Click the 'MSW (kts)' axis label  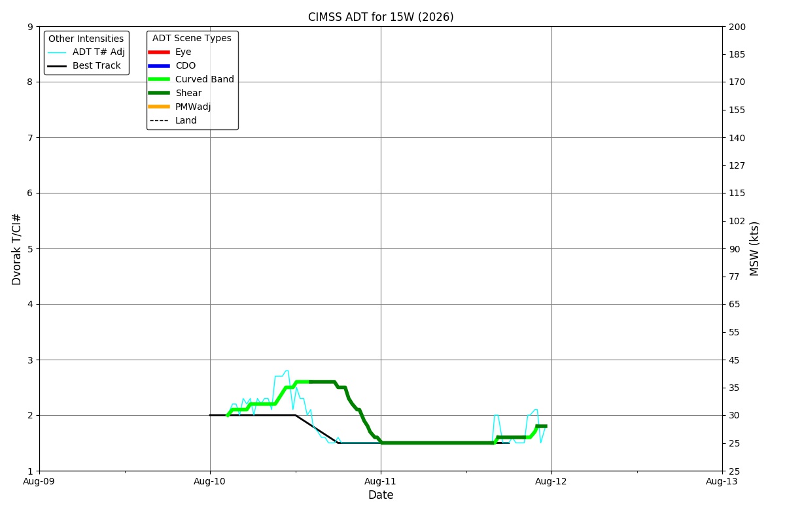coord(755,248)
